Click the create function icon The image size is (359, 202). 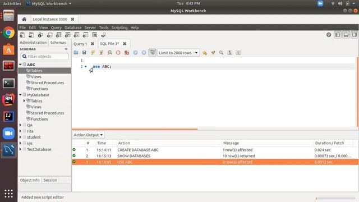click(x=85, y=35)
